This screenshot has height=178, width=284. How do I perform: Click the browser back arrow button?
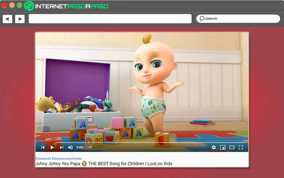click(x=7, y=19)
